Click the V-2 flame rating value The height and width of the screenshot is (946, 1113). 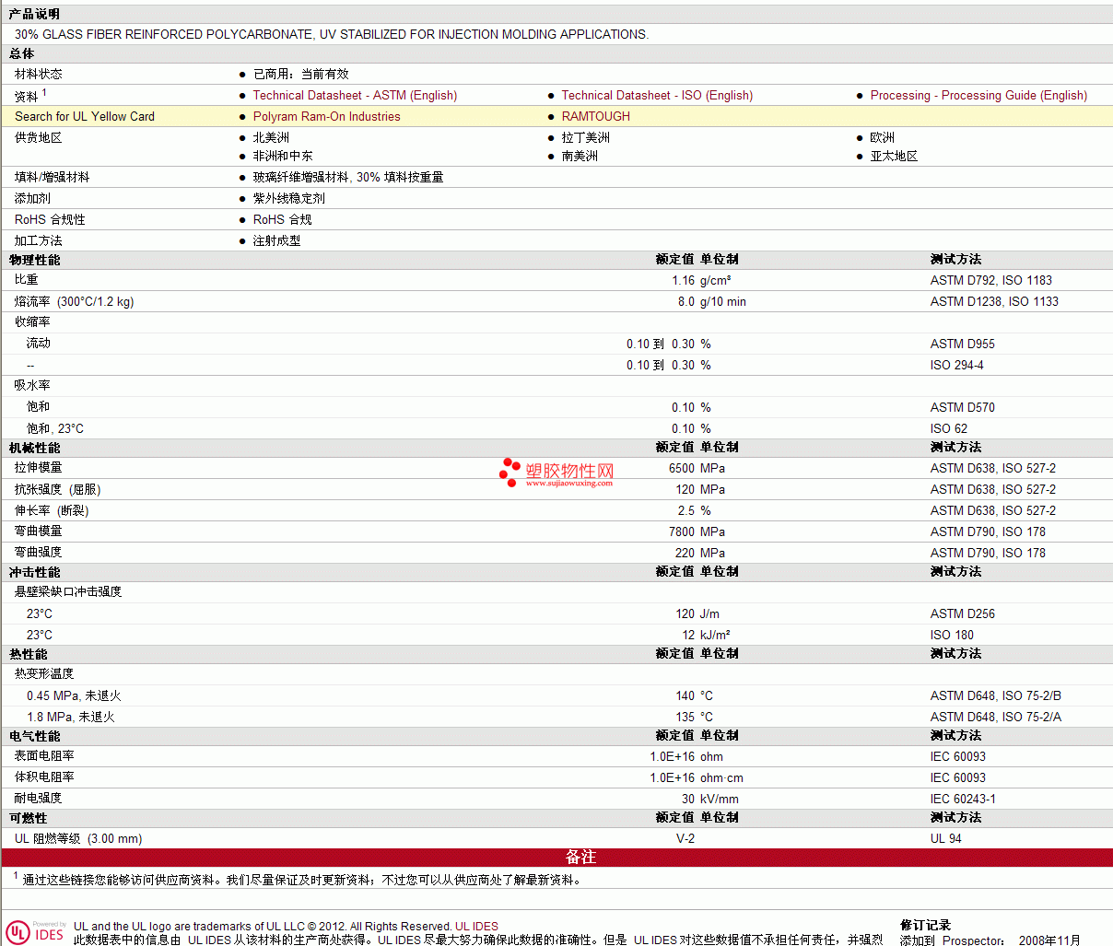(x=685, y=838)
